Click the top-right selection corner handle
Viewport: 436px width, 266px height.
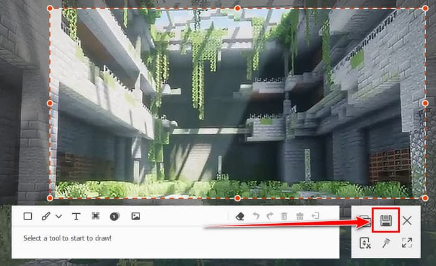[x=425, y=8]
